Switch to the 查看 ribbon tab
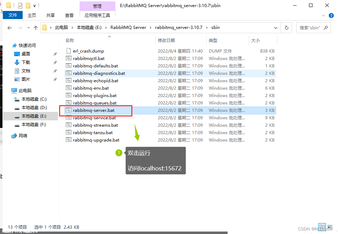This screenshot has height=234, width=338. (x=69, y=15)
